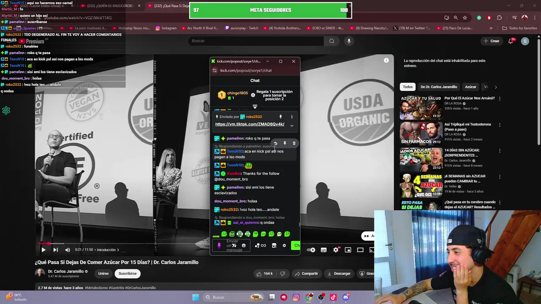Screen dimensions: 541x304
Task: Switch to theater mode icon
Action: (360, 250)
